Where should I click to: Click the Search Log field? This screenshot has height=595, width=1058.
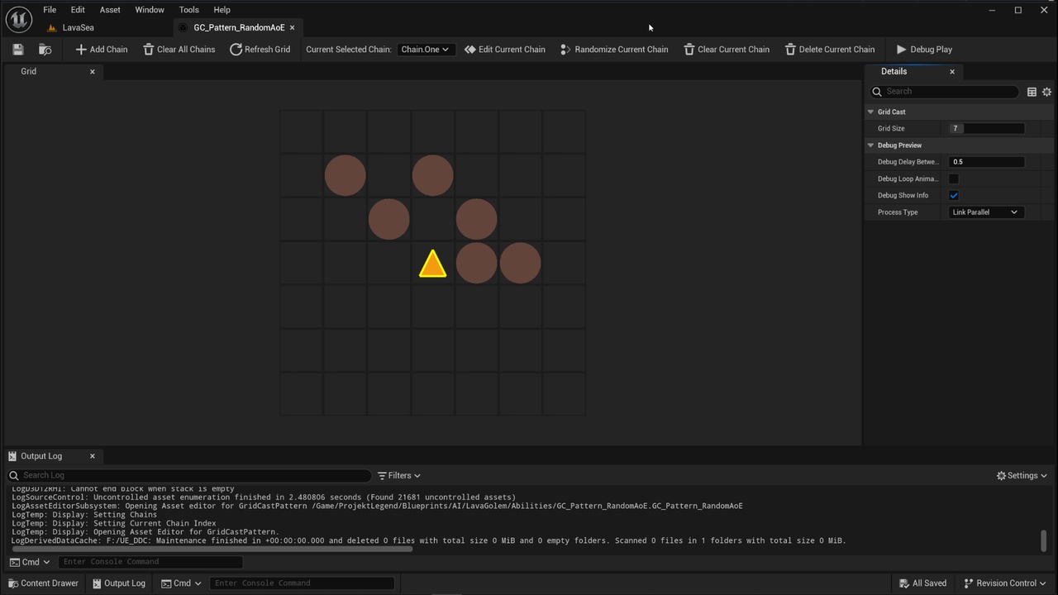(x=188, y=475)
